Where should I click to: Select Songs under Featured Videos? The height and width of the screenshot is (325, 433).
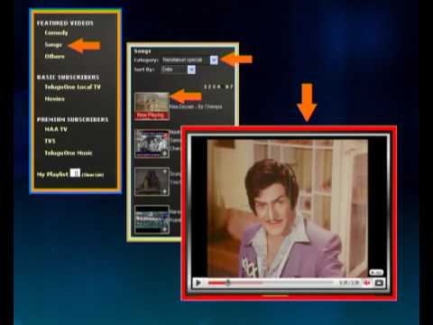click(x=53, y=44)
